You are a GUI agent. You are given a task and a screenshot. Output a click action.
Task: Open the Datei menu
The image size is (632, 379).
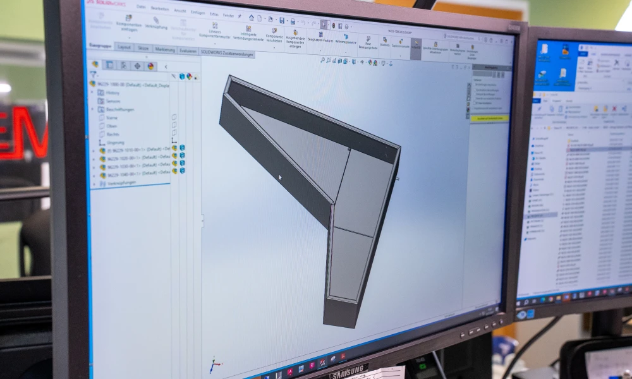coord(141,7)
